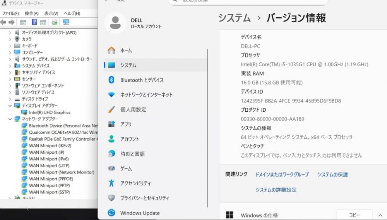Open the ファイル(F) menu in Device Manager
The height and width of the screenshot is (220, 387).
click(10, 13)
